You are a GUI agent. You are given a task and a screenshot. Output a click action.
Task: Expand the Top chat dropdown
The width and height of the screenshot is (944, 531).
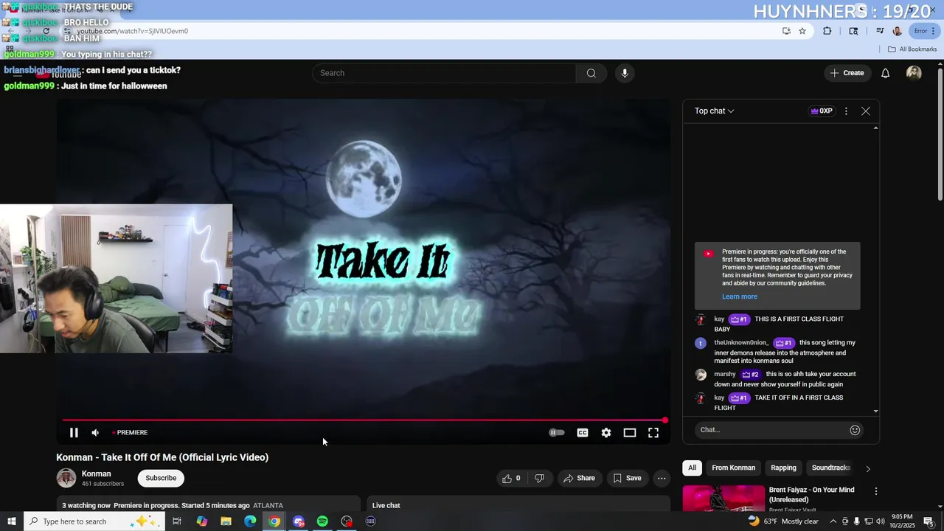click(x=714, y=111)
